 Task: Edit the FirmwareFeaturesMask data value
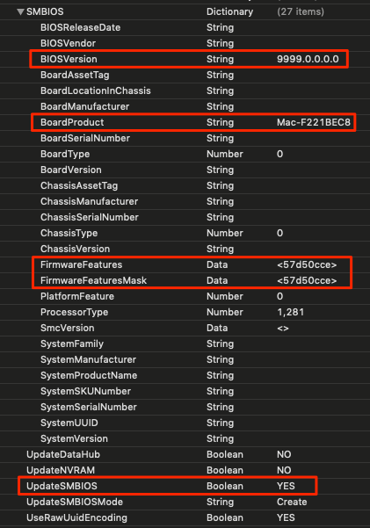[307, 281]
